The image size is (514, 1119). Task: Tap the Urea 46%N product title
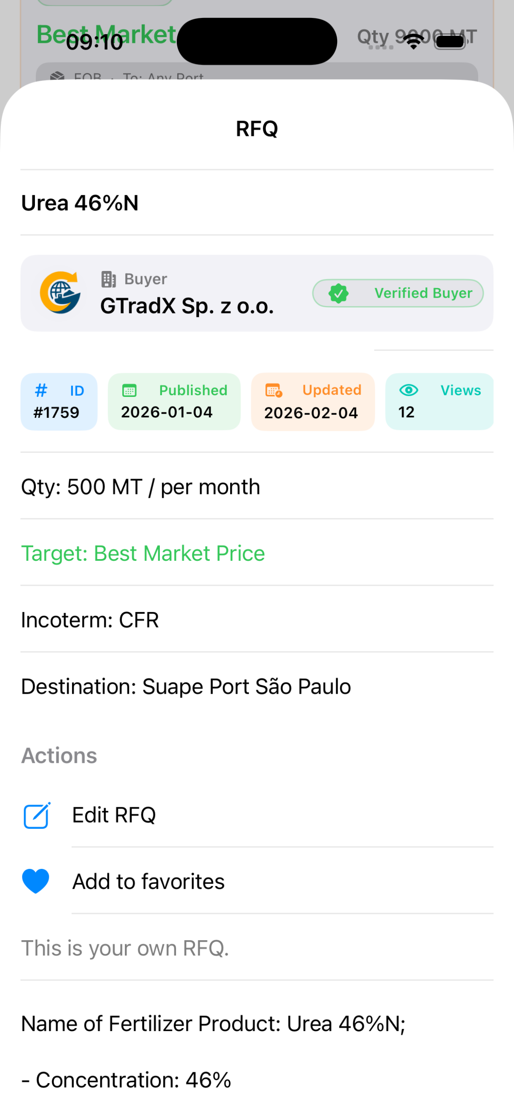coord(80,203)
